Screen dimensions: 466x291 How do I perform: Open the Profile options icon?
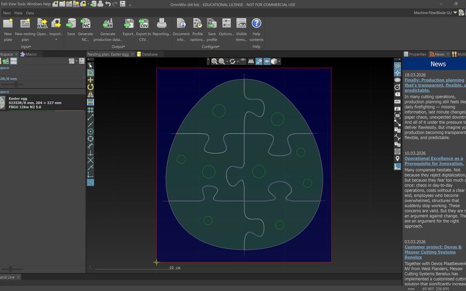pos(197,23)
